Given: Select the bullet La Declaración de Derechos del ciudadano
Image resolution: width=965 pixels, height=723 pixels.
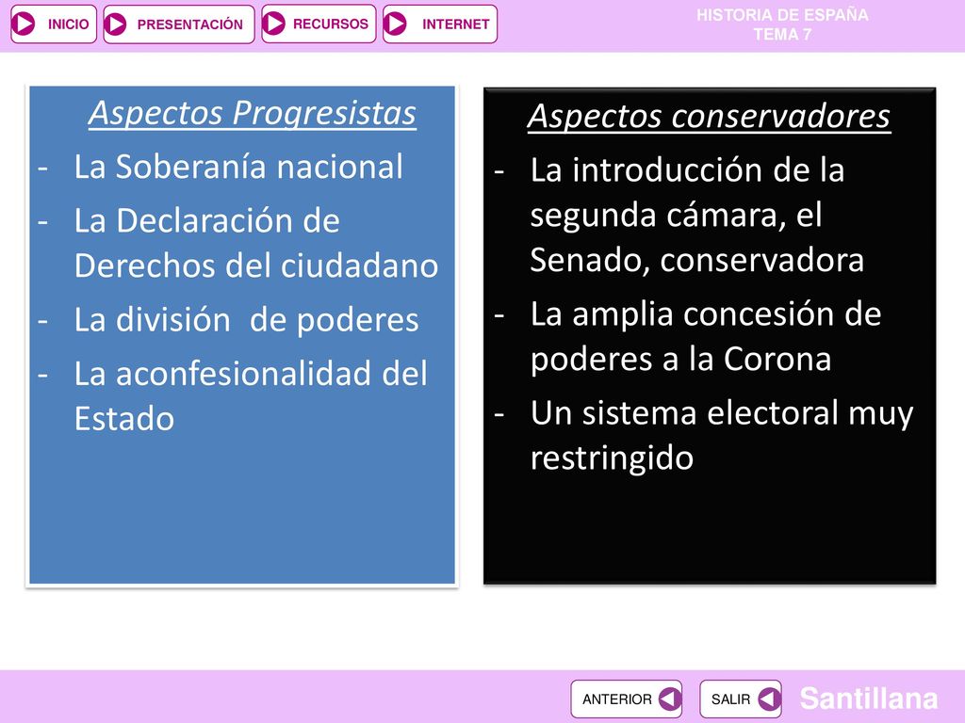Looking at the screenshot, I should [x=256, y=244].
